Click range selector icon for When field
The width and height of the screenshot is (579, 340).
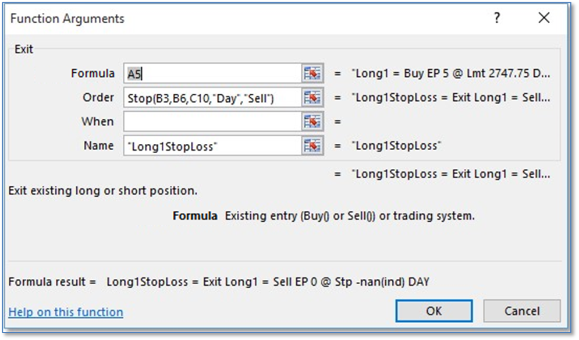point(312,122)
